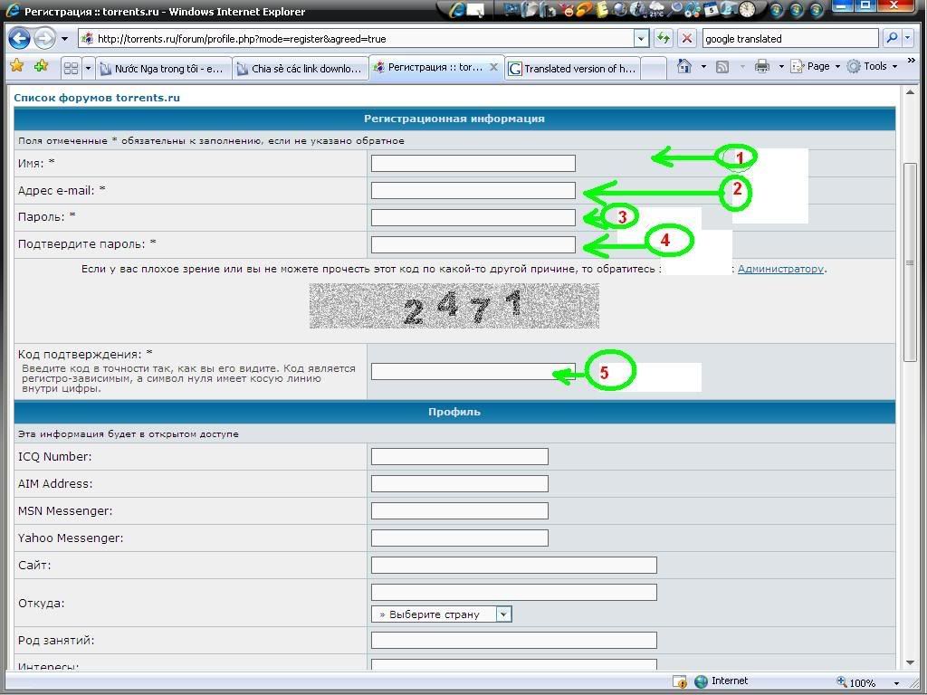Click the search magnifier icon
Viewport: 927px width, 695px height.
[x=892, y=38]
